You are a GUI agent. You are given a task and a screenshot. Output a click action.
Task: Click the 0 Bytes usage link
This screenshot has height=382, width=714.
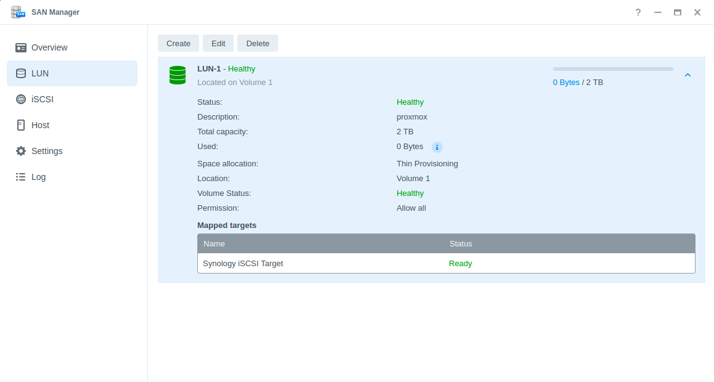(566, 82)
